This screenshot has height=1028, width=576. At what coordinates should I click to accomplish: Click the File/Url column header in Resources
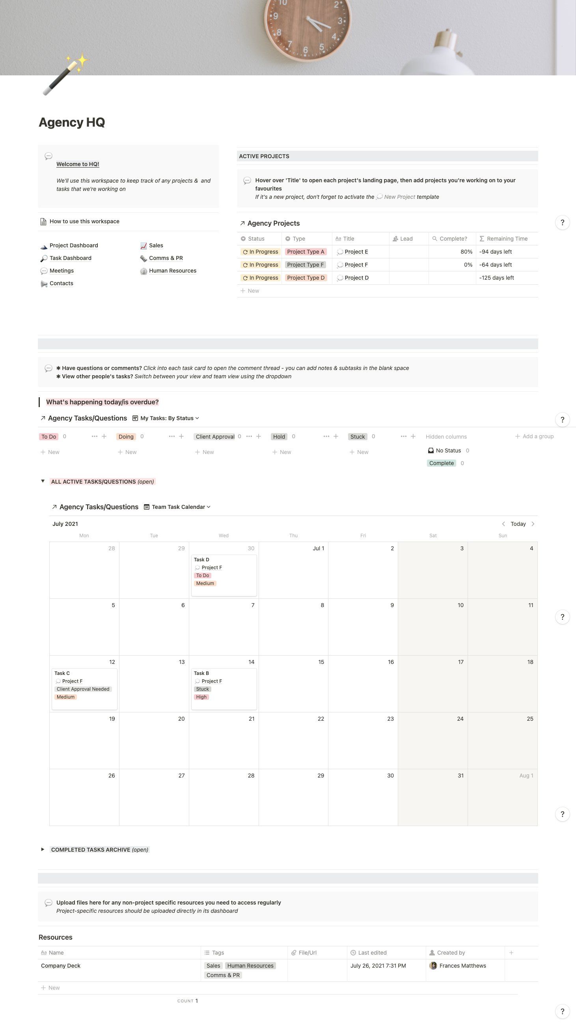[x=317, y=953]
